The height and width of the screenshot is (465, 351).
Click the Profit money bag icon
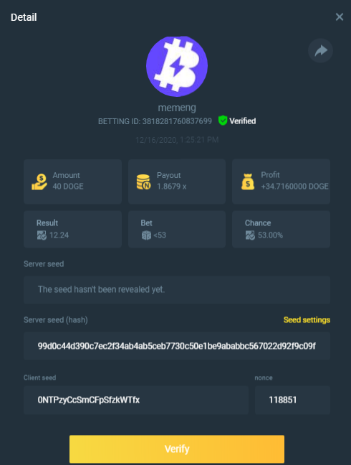[248, 182]
